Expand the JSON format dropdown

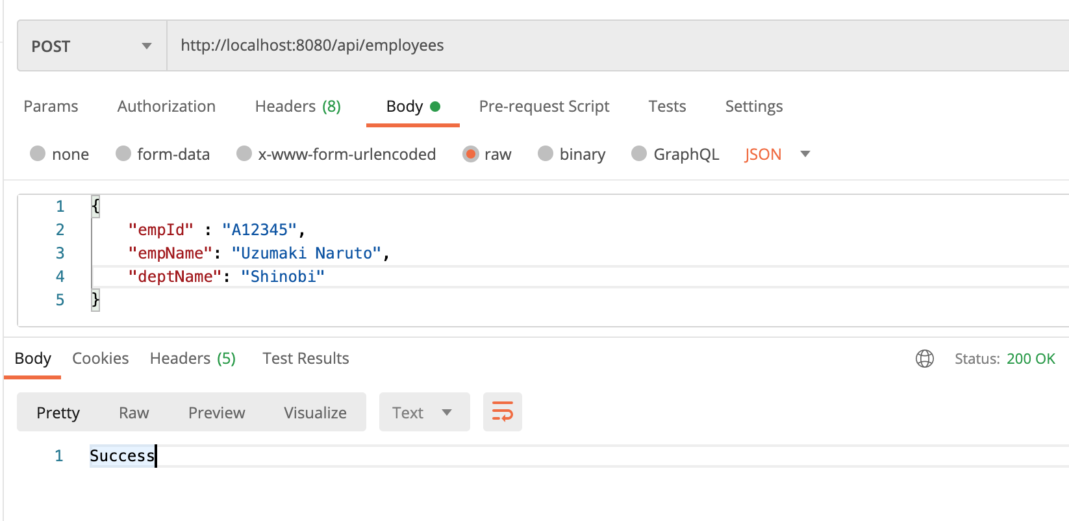pos(805,154)
